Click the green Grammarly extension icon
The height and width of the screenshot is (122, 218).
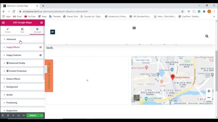(x=199, y=12)
